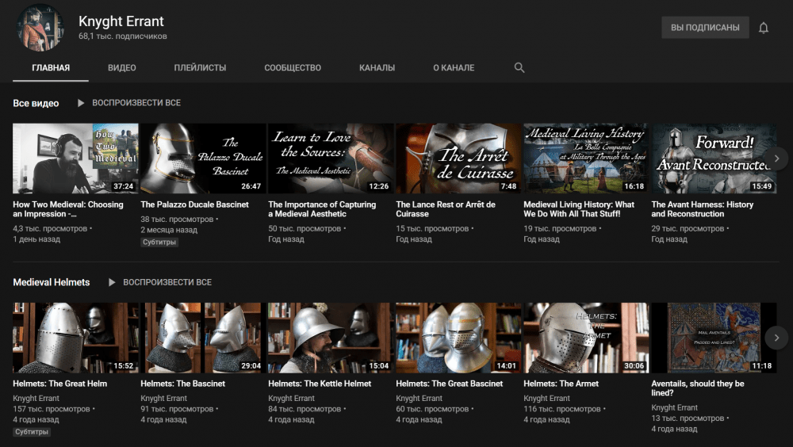Open The Palazzo Ducale Bascinet thumbnail
The height and width of the screenshot is (447, 793).
pos(203,159)
